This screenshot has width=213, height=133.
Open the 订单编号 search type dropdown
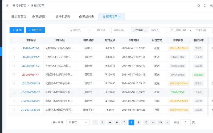click(x=140, y=30)
